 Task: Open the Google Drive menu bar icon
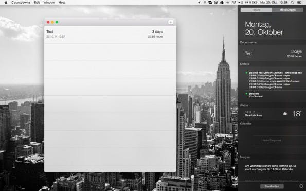(x=222, y=3)
